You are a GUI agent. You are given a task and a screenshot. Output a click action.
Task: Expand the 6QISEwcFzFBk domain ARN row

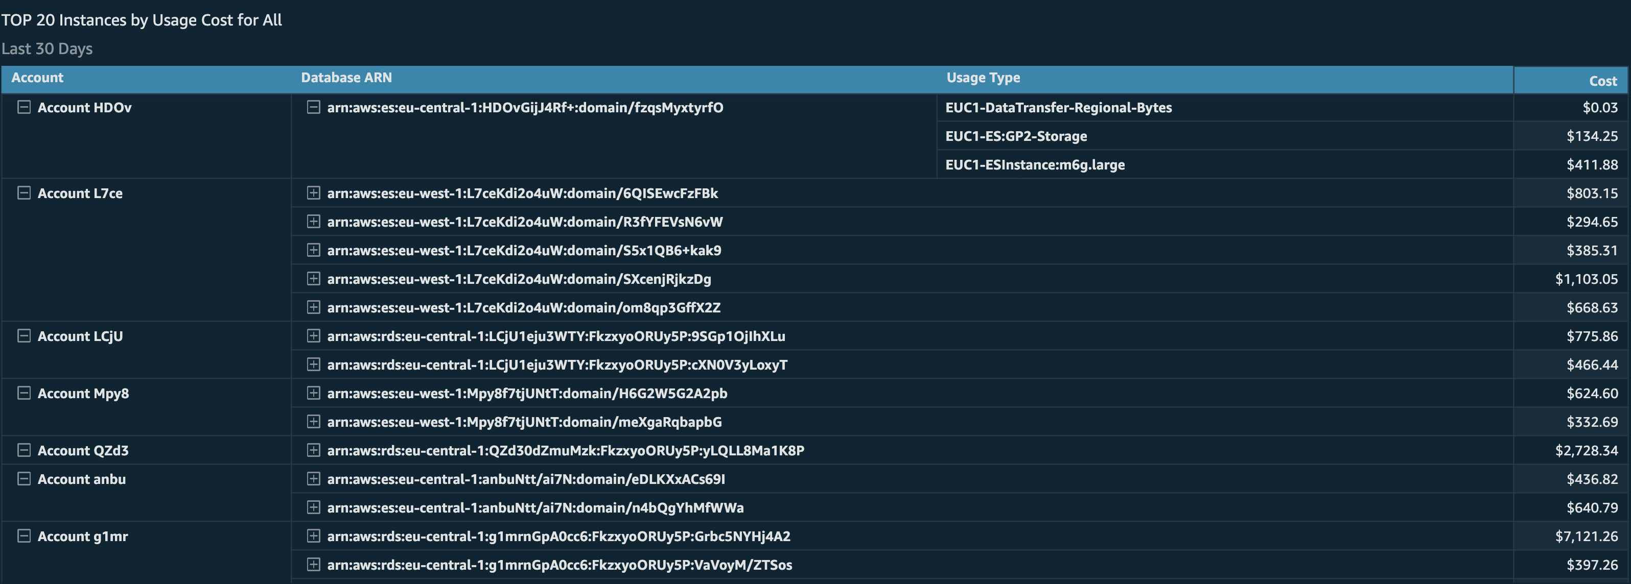coord(313,193)
